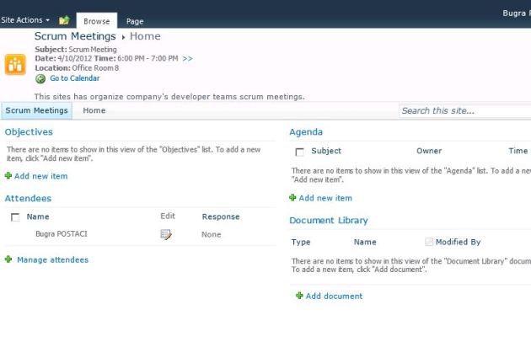Go to next meeting with >> arrows
Viewport: 531px width, 342px height.
point(187,59)
